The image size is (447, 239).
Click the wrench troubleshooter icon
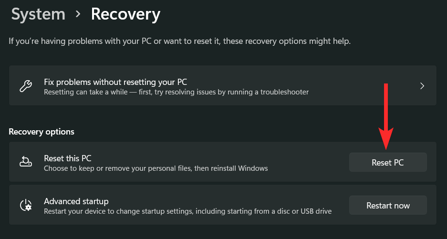tap(26, 86)
